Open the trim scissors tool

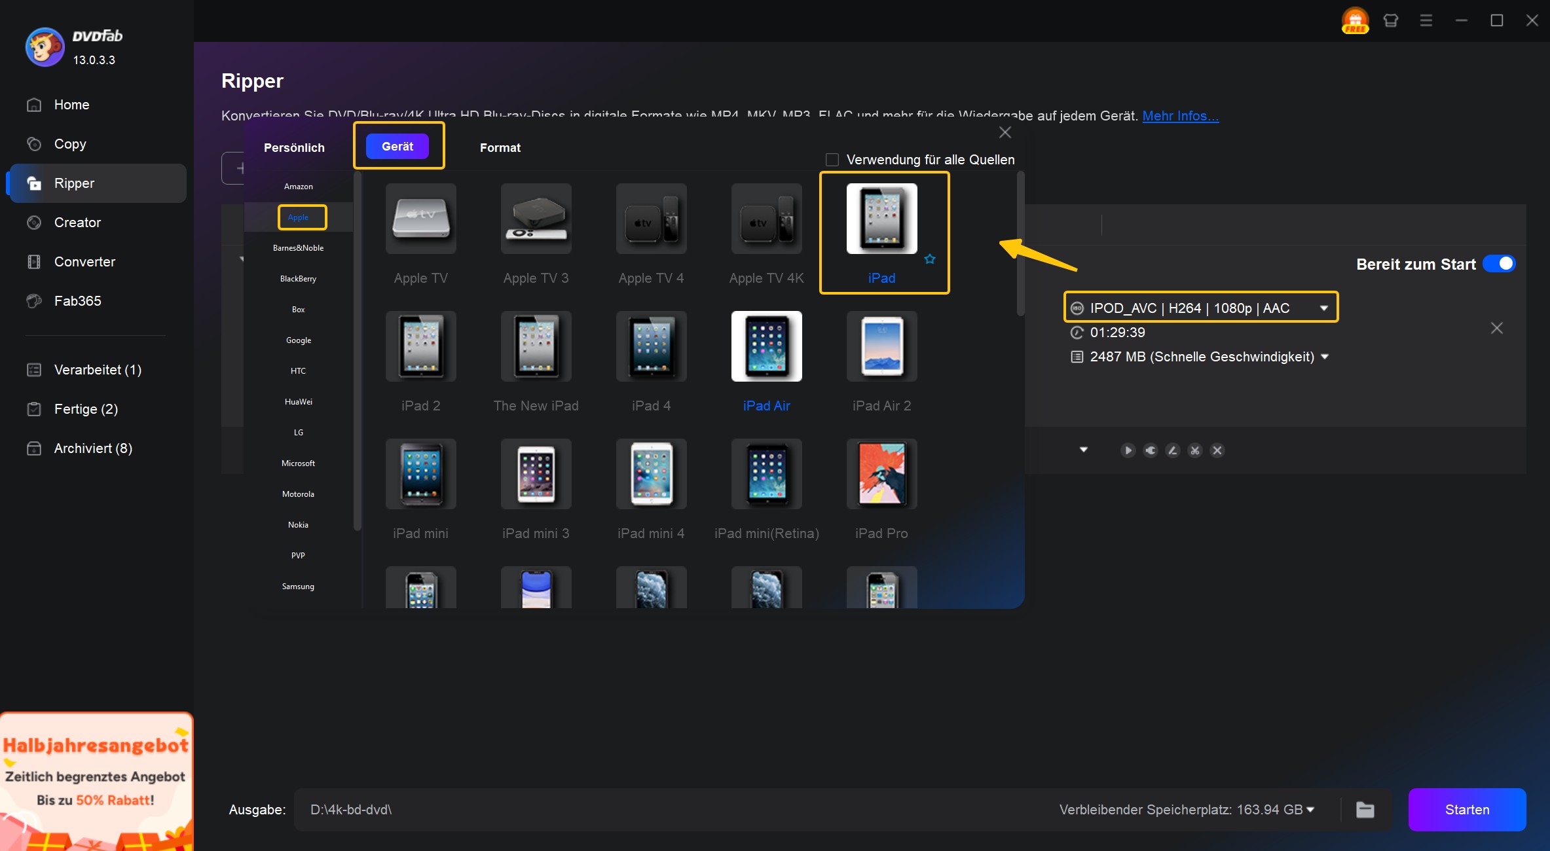1195,450
